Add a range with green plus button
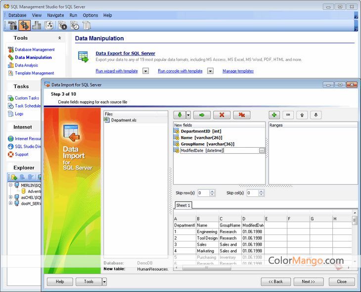Viewport: 361px width, 292px height. [x=274, y=115]
